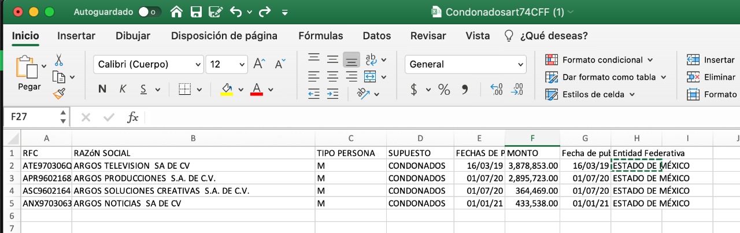Click the increase font size icon
Viewport: 740px width, 233px height.
[260, 64]
